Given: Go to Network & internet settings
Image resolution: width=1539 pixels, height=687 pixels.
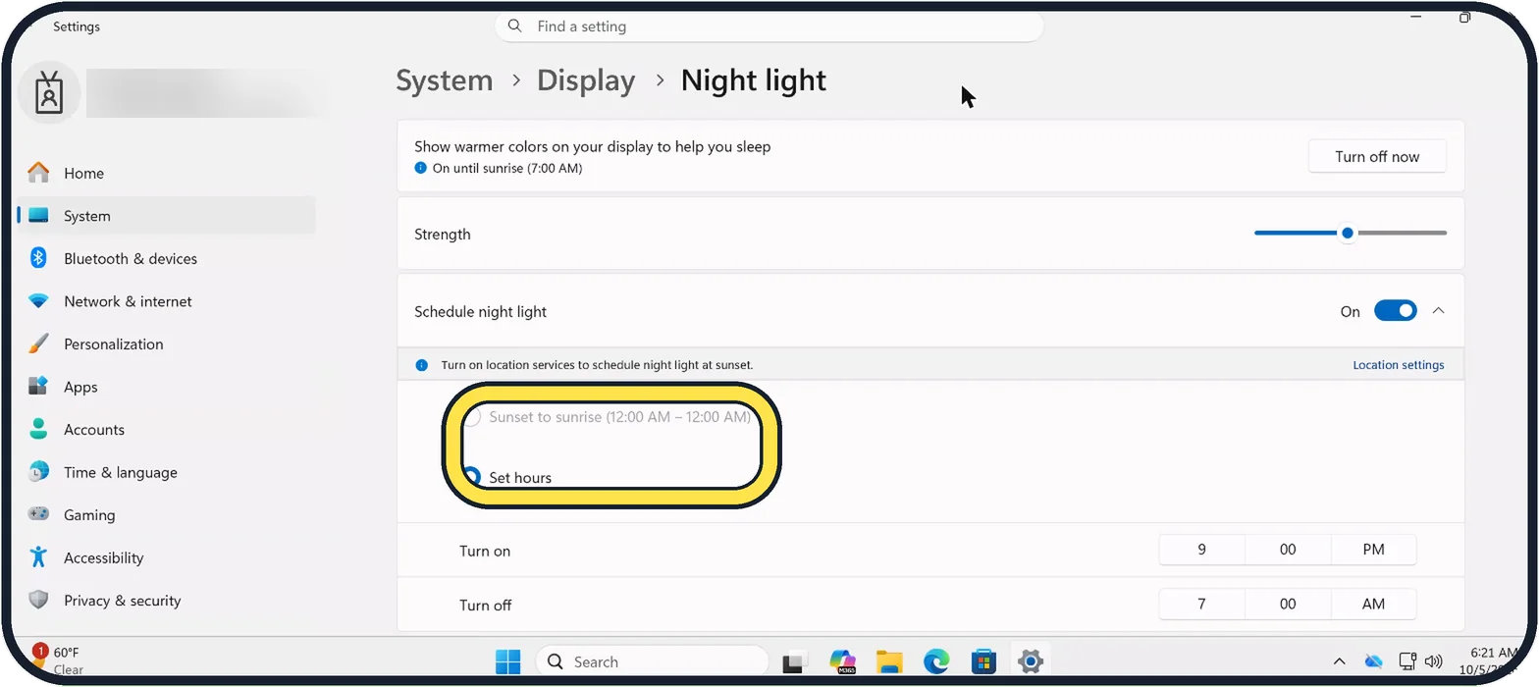Looking at the screenshot, I should pos(167,301).
